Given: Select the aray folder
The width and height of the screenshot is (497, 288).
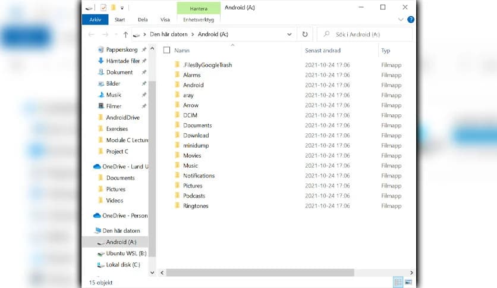Looking at the screenshot, I should [x=188, y=95].
